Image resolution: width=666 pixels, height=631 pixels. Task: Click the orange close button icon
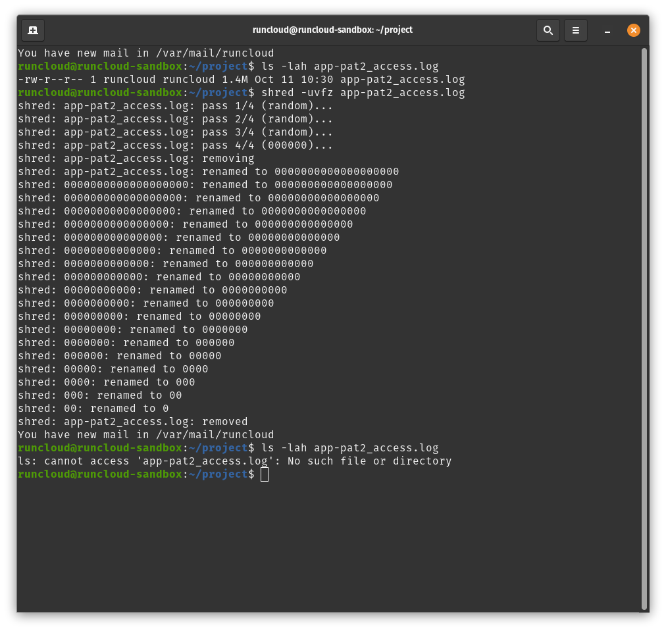633,30
